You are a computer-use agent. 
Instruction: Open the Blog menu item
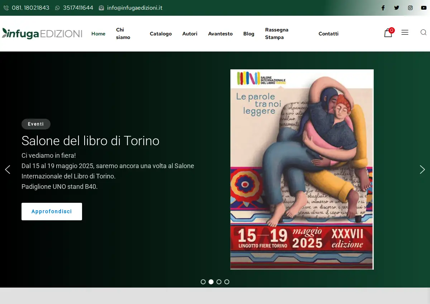tap(249, 34)
